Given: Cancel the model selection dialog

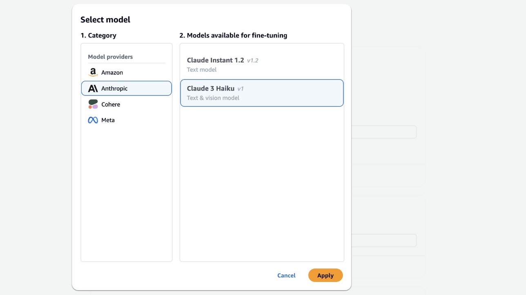Looking at the screenshot, I should [x=286, y=275].
